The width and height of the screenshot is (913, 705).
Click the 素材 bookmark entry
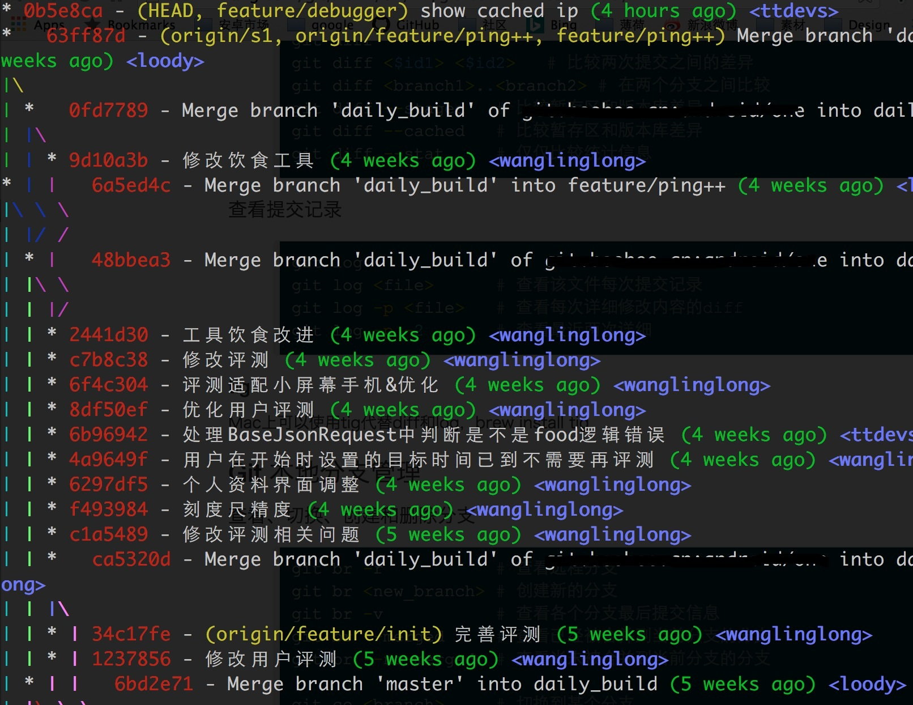[793, 24]
